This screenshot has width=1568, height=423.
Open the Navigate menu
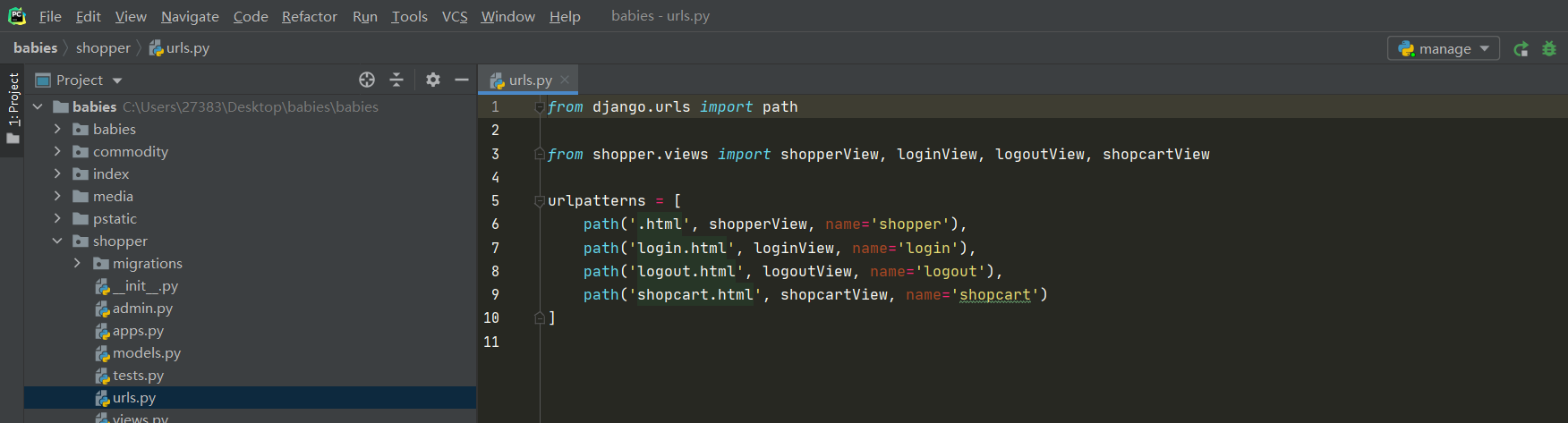[x=190, y=16]
